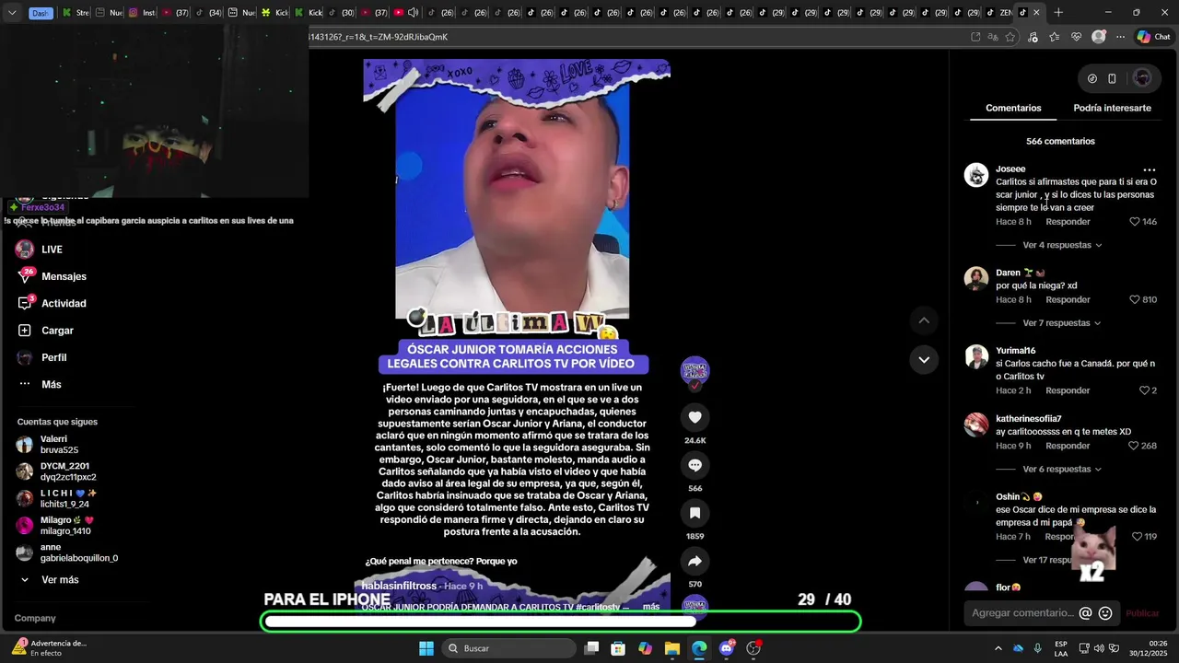The height and width of the screenshot is (663, 1179).
Task: Bookmark the video with the save icon
Action: [x=695, y=513]
